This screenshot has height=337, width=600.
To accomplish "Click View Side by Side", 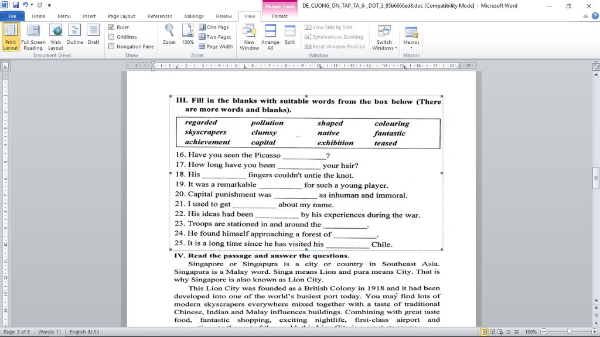I will click(x=328, y=27).
